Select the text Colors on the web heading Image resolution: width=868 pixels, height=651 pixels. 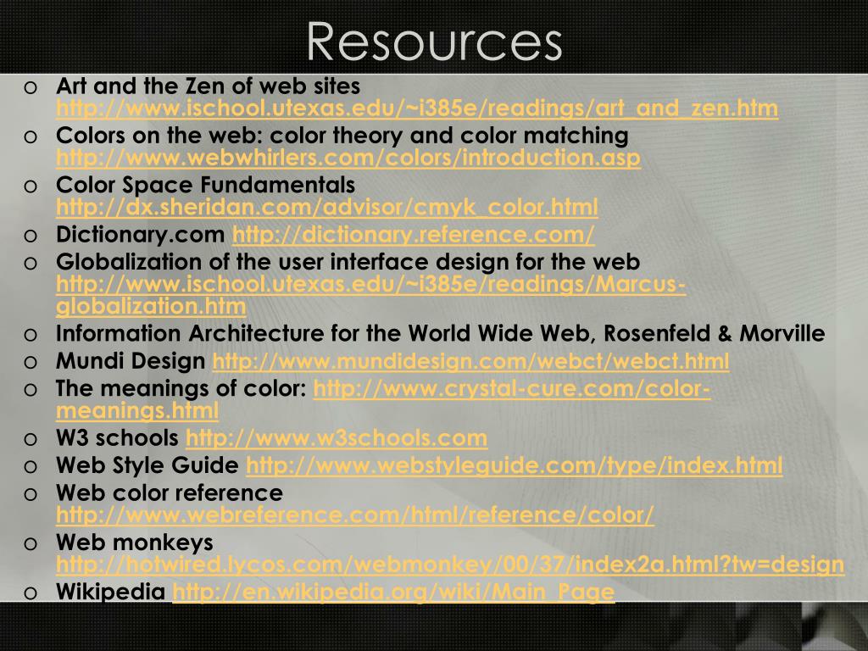(x=342, y=136)
